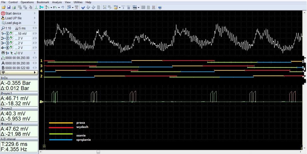Open the Bookmark menu
This screenshot has width=307, height=154.
tap(43, 2)
